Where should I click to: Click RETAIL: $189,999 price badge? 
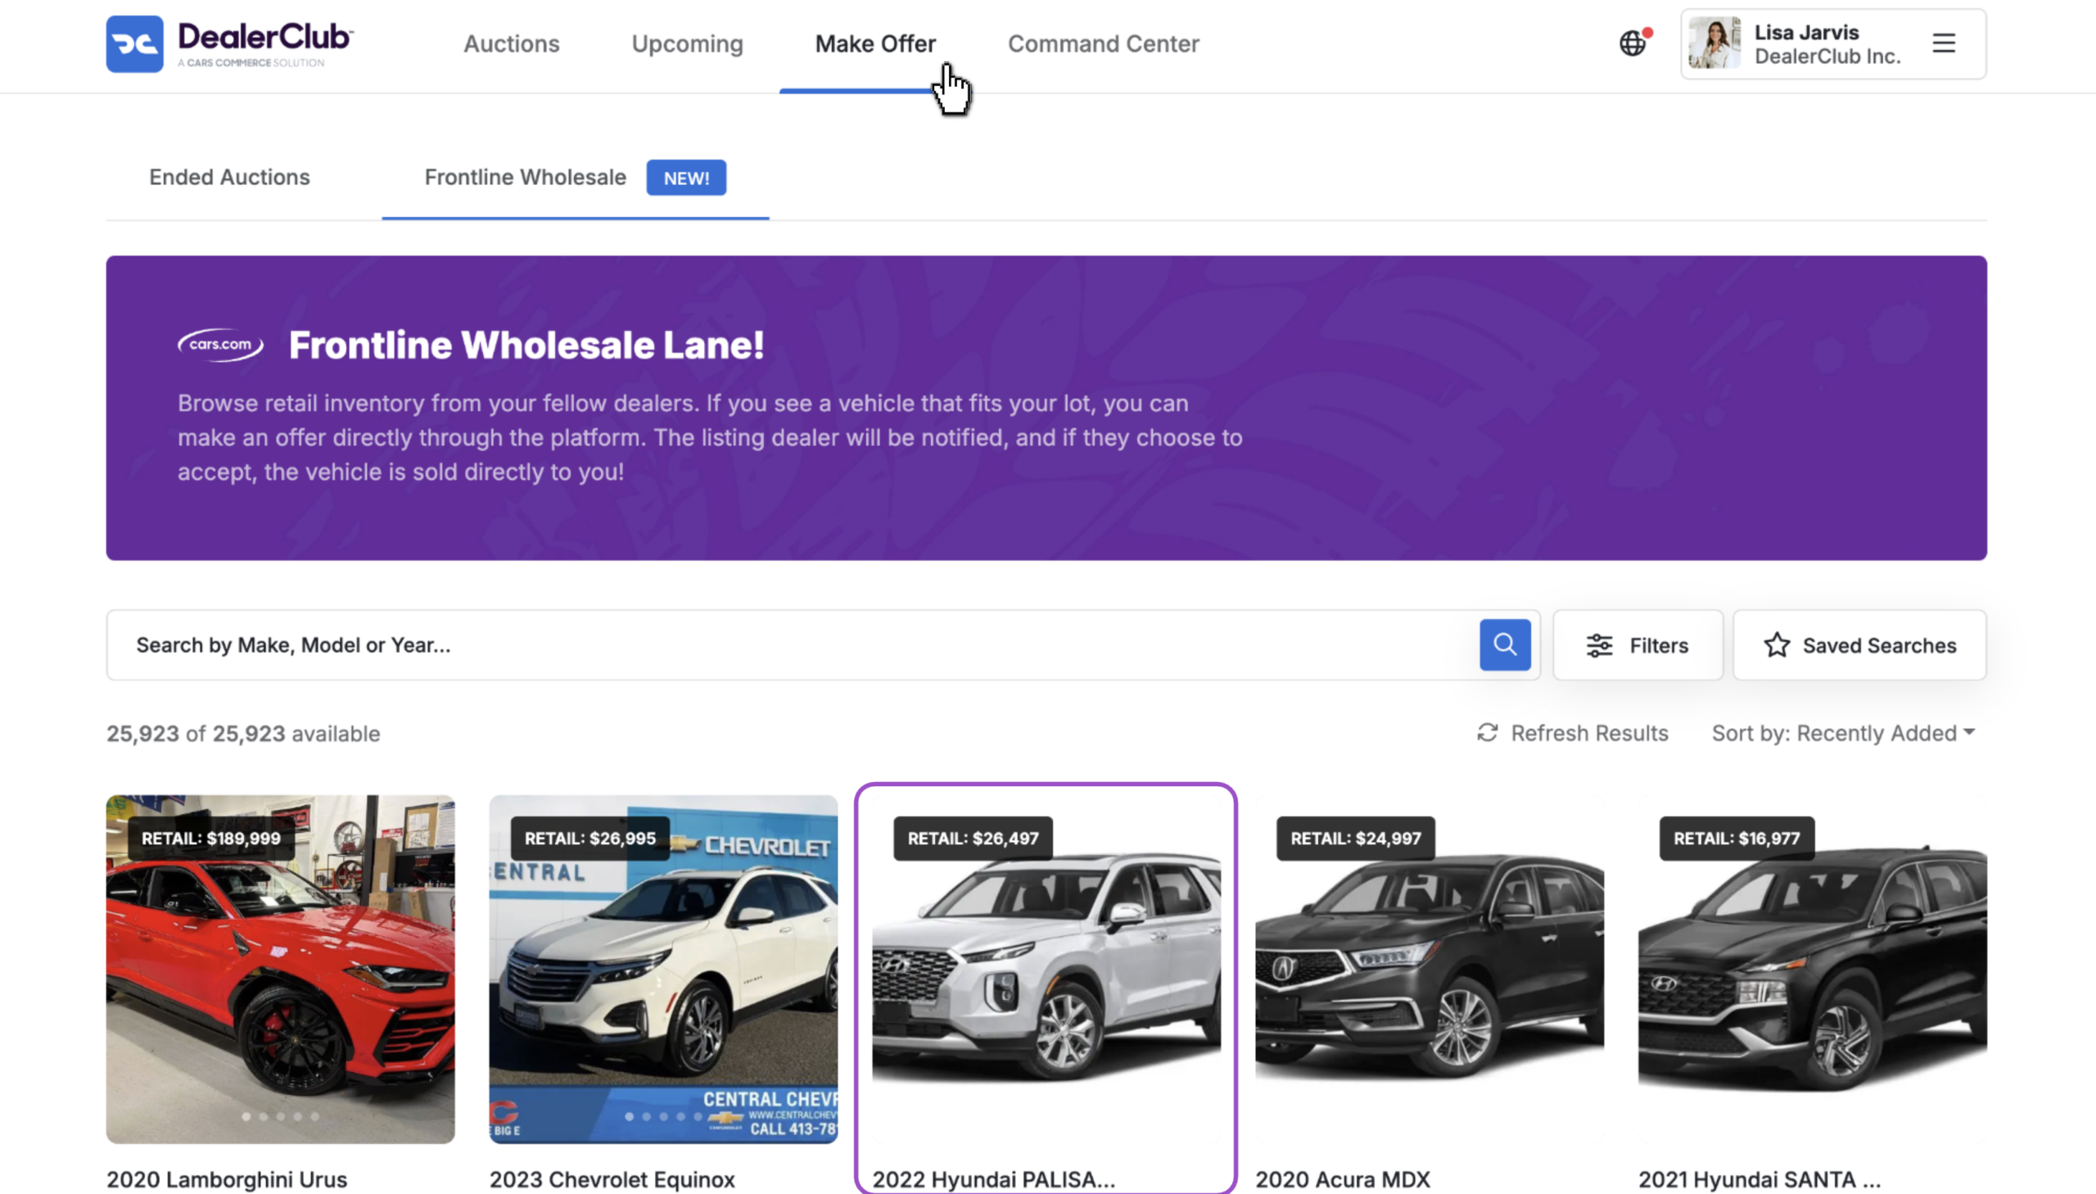pyautogui.click(x=210, y=838)
